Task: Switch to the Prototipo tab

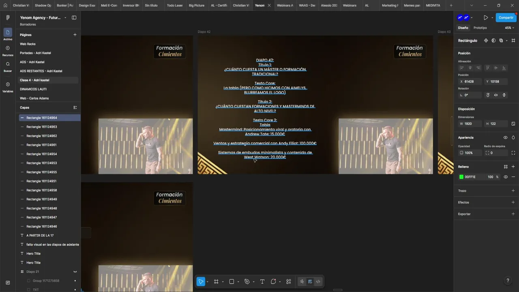Action: [480, 28]
